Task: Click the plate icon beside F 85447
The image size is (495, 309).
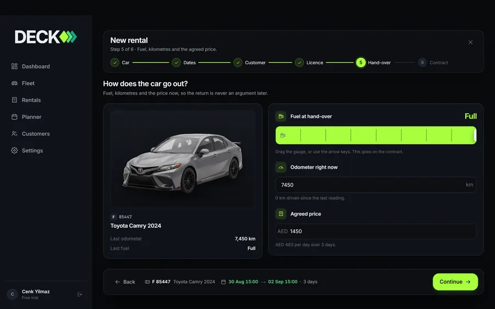Action: [x=147, y=282]
